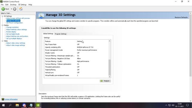
Task: Open the notification center icon
Action: 187,105
